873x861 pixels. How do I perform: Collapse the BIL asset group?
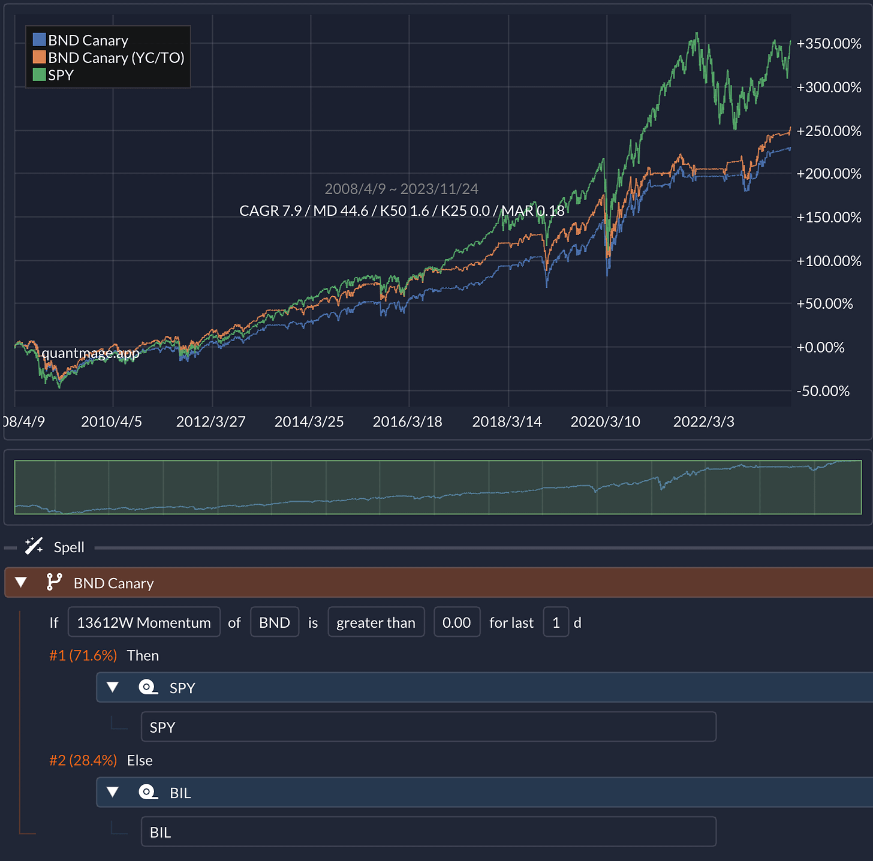[112, 792]
